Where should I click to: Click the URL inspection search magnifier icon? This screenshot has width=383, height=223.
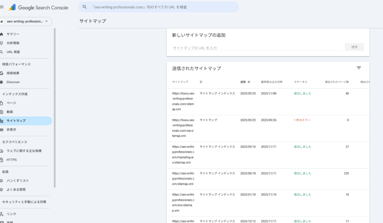pyautogui.click(x=84, y=7)
